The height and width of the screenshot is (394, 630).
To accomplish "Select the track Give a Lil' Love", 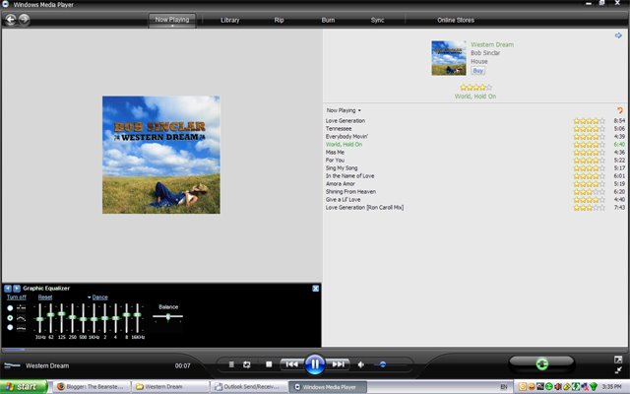I will pyautogui.click(x=343, y=199).
